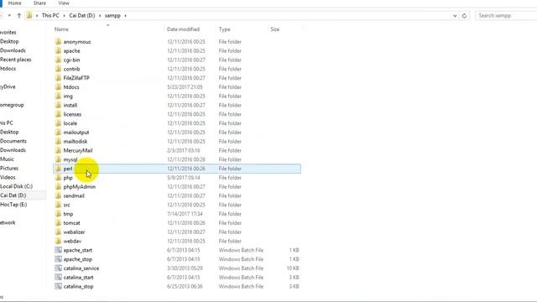Select the apache folder icon
This screenshot has width=537, height=302.
point(58,50)
